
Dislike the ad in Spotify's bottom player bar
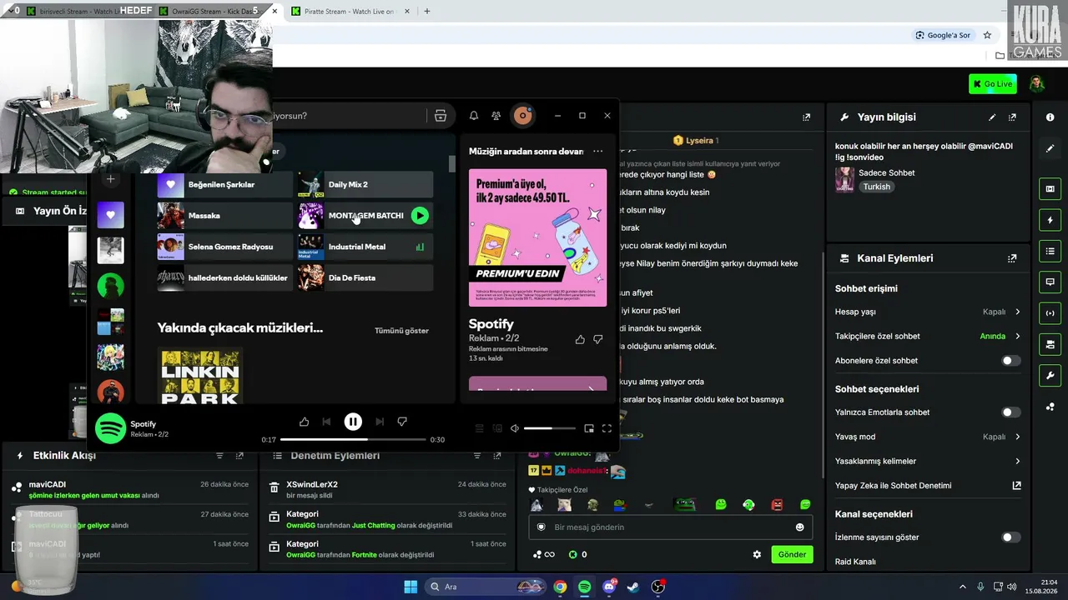(x=402, y=422)
